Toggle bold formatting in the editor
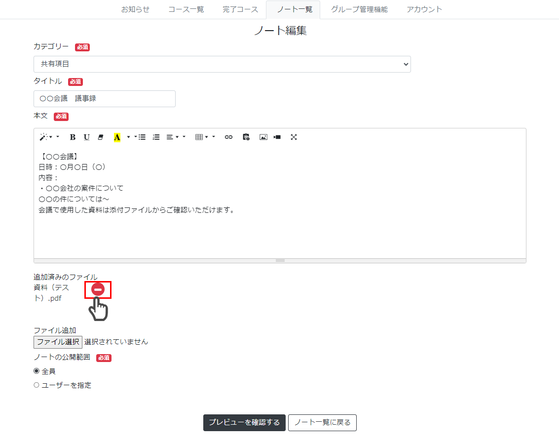The width and height of the screenshot is (559, 444). 73,137
